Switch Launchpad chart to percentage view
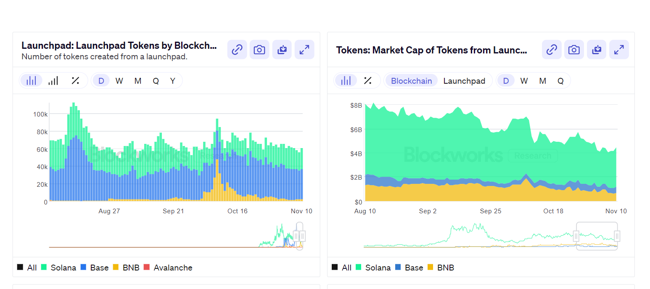This screenshot has width=650, height=289. [76, 80]
